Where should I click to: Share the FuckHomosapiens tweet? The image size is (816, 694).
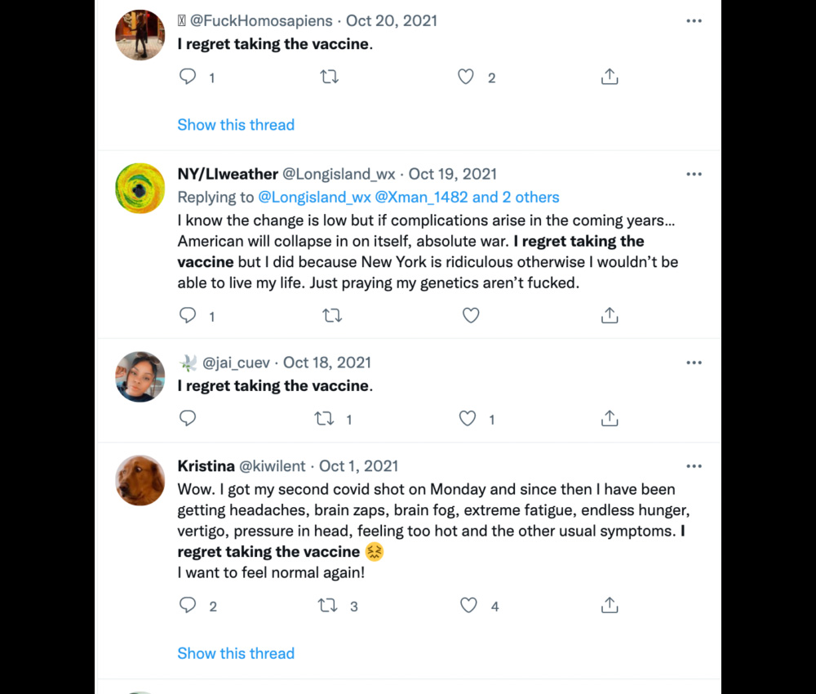coord(609,77)
